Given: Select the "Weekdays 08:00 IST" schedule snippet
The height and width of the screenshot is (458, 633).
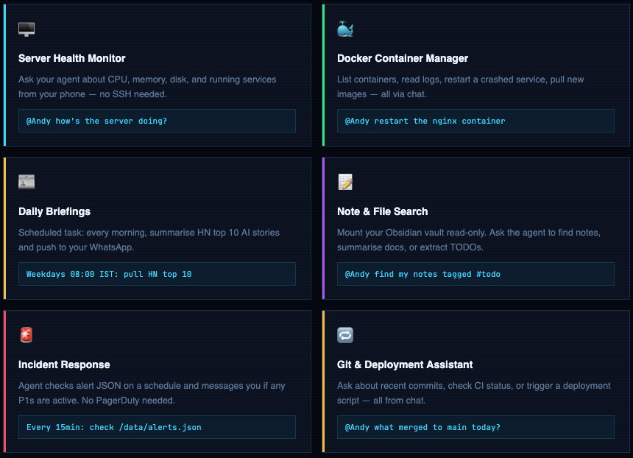Looking at the screenshot, I should pyautogui.click(x=157, y=274).
